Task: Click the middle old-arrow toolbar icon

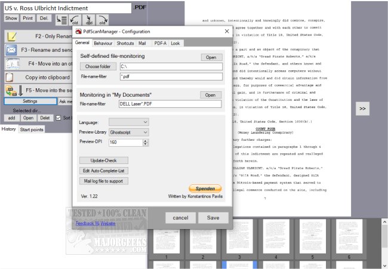Action: coord(88,20)
